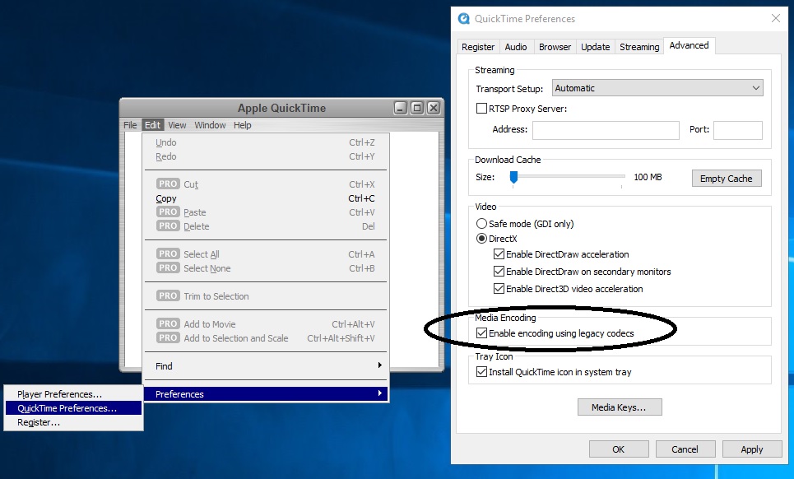794x479 pixels.
Task: Select Player Preferences... from submenu
Action: (x=73, y=394)
